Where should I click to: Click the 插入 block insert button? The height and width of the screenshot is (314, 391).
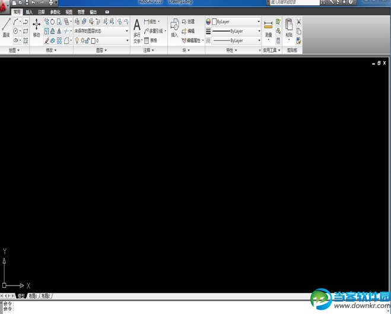point(174,28)
